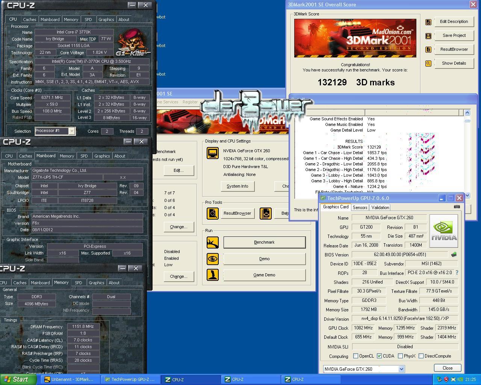Click the red shield system tray icon
This screenshot has height=385, width=481.
coord(446,379)
